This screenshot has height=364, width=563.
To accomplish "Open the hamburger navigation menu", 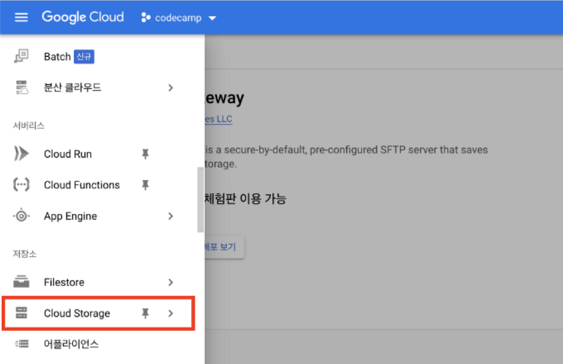I will (21, 17).
